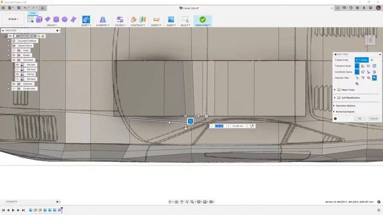383x215 pixels.
Task: Expand the Document Settings tree node
Action: click(x=9, y=41)
